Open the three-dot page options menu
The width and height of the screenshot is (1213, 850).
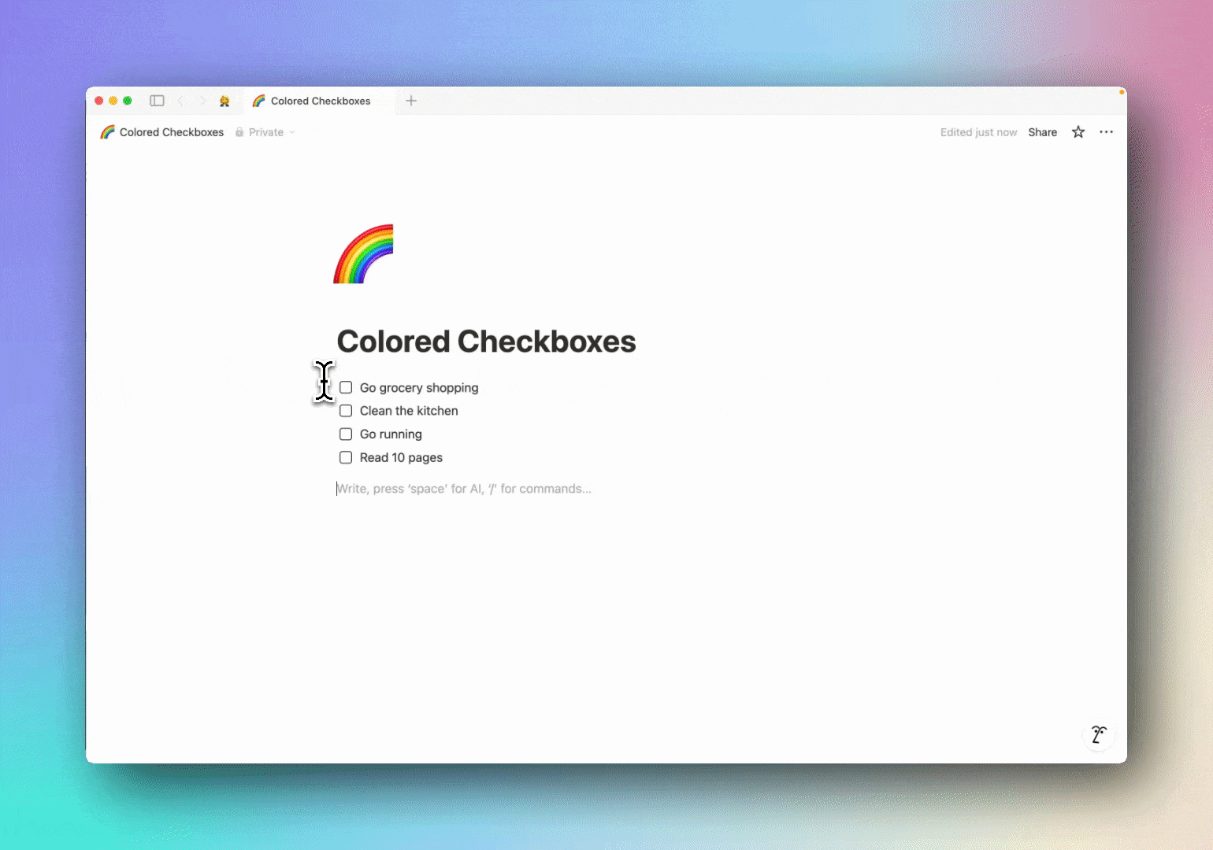1106,132
